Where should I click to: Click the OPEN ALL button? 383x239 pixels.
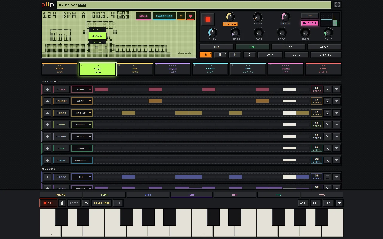tap(326, 55)
